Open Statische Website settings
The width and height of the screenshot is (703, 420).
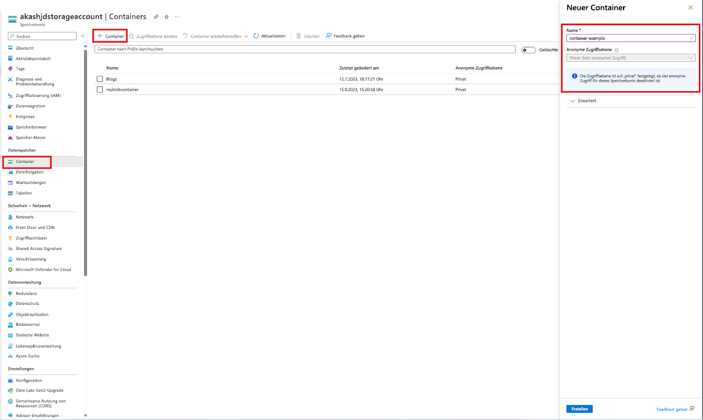pyautogui.click(x=32, y=335)
